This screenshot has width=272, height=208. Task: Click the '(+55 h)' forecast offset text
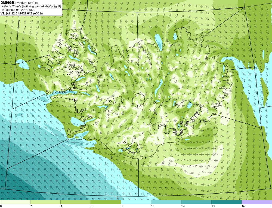click(x=38, y=13)
